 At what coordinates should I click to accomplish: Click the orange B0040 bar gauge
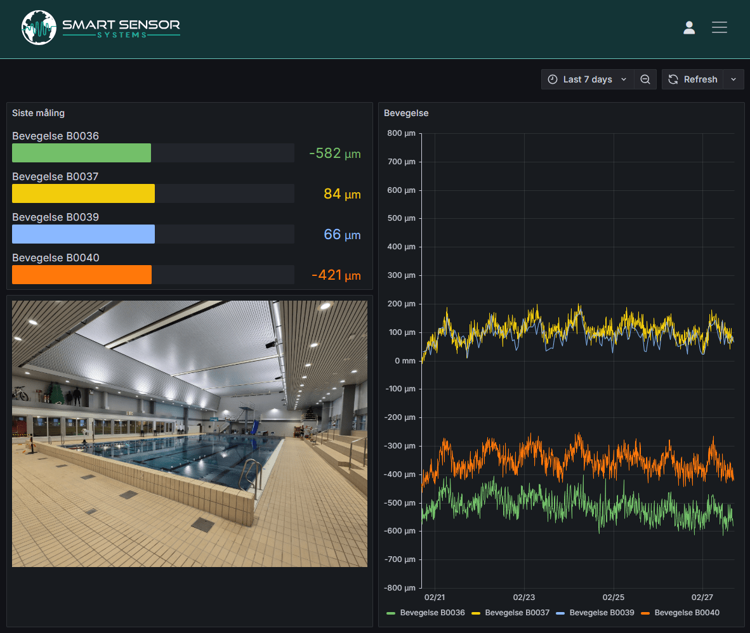82,275
